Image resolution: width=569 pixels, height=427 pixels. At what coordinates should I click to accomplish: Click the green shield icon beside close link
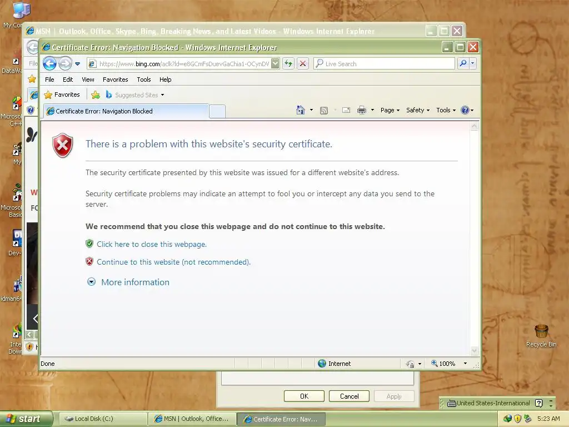tap(89, 244)
